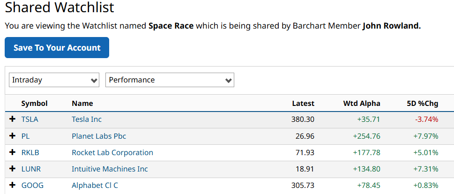Sort by the Symbol column header
This screenshot has width=454, height=194.
pos(35,104)
